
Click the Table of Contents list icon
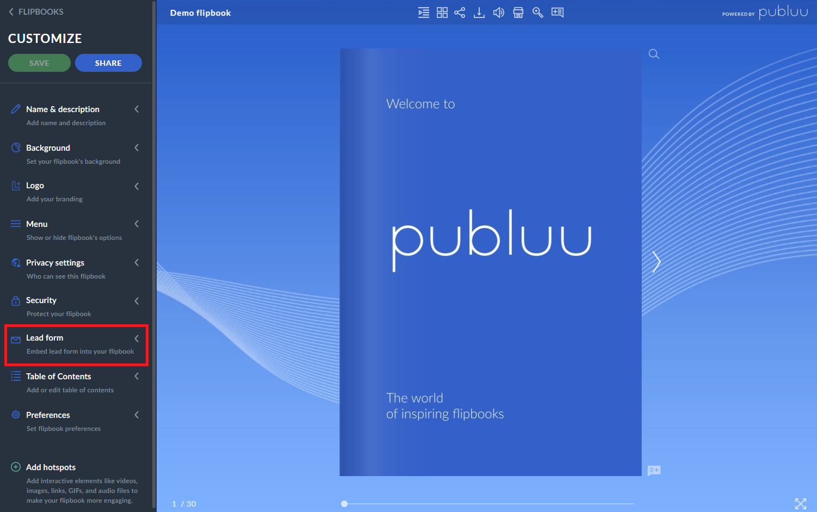16,376
